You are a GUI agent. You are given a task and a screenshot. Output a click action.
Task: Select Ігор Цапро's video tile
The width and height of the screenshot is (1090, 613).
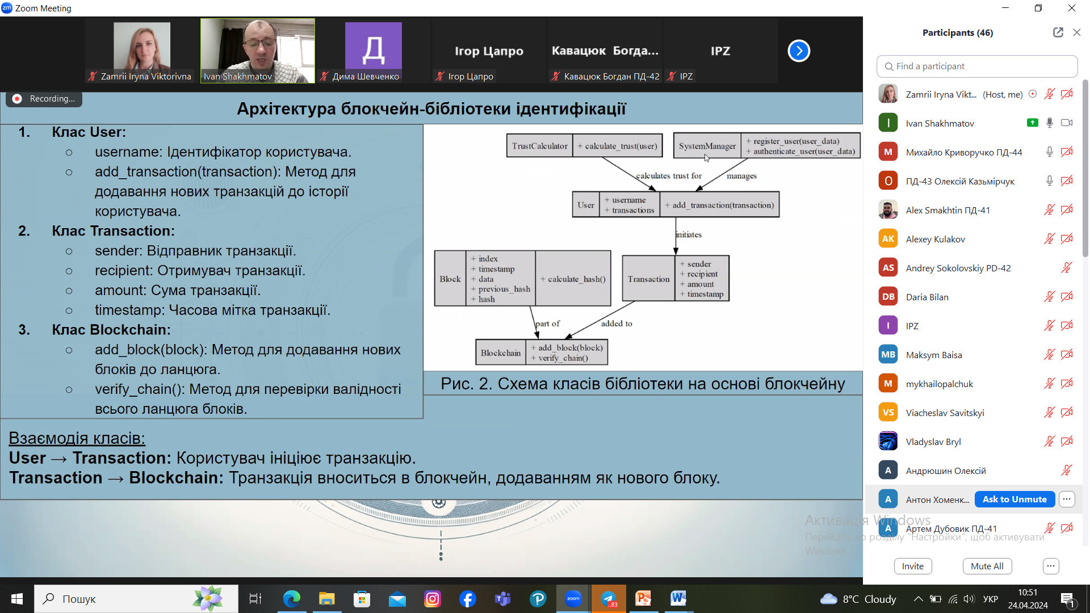[489, 51]
